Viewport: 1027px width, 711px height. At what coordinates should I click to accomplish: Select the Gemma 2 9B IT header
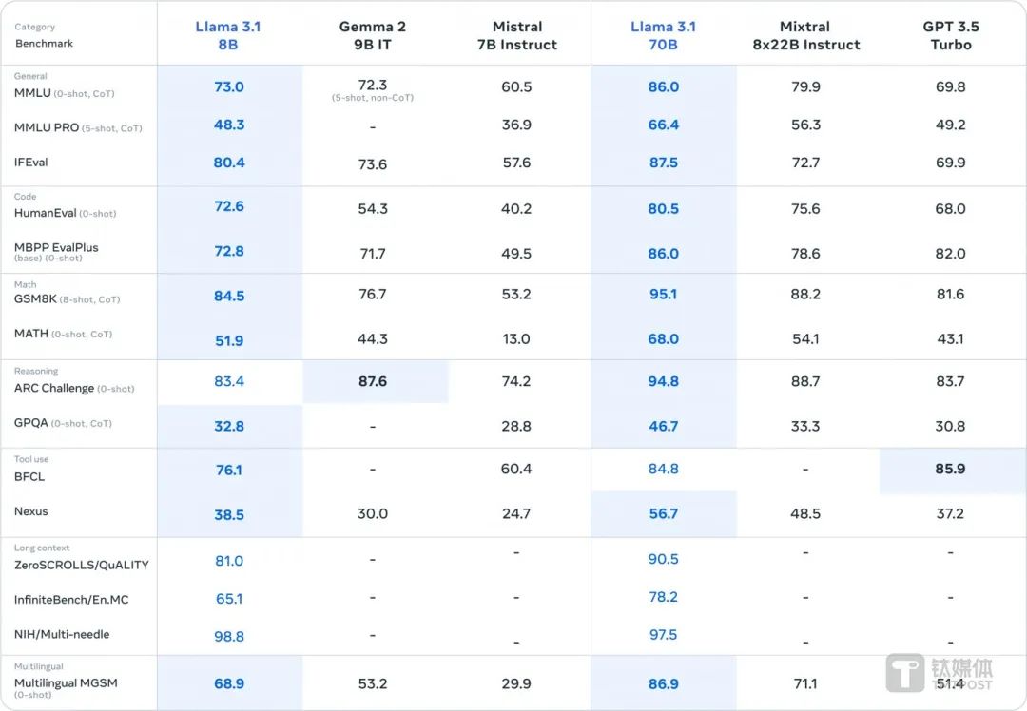click(x=373, y=35)
